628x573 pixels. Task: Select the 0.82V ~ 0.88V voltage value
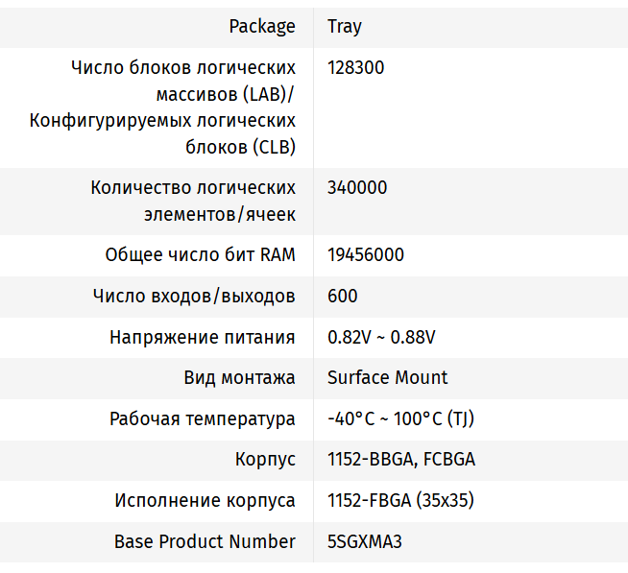pos(381,338)
